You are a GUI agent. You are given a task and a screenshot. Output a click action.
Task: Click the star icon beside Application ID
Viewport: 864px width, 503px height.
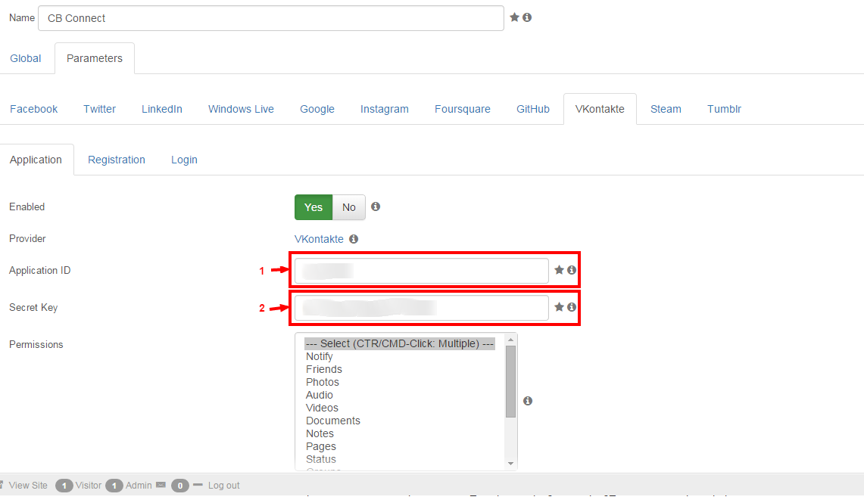click(x=559, y=270)
